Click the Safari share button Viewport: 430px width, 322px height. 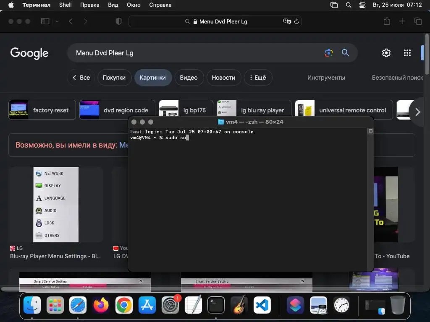pos(387,21)
